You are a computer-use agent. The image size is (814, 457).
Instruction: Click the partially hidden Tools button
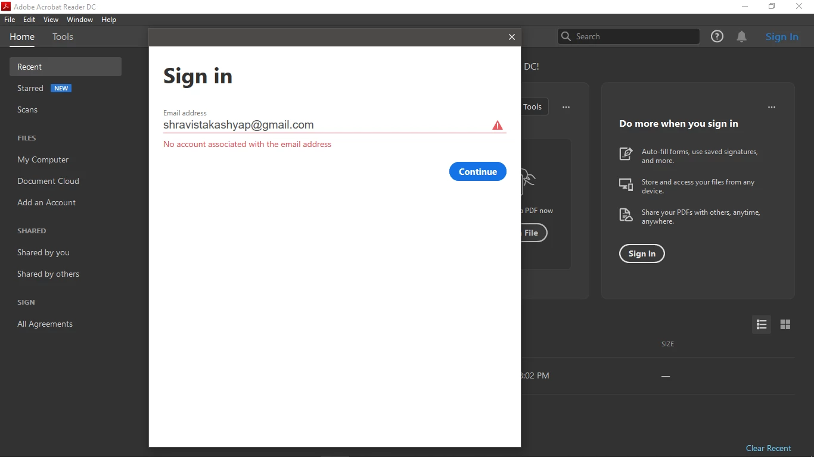[x=535, y=107]
